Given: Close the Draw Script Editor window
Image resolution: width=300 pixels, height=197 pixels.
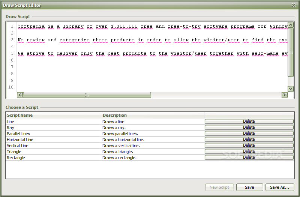Looking at the screenshot, I should 294,5.
